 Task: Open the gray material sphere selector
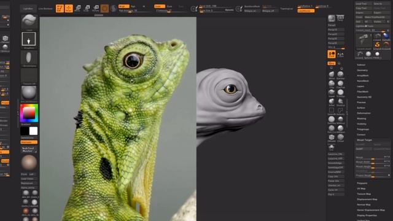click(x=29, y=93)
